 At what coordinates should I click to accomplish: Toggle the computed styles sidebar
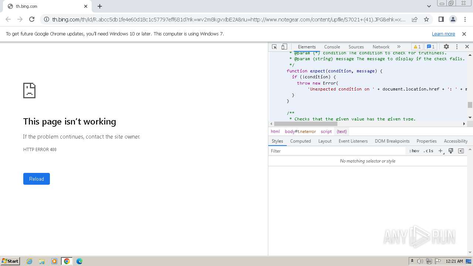pos(461,151)
